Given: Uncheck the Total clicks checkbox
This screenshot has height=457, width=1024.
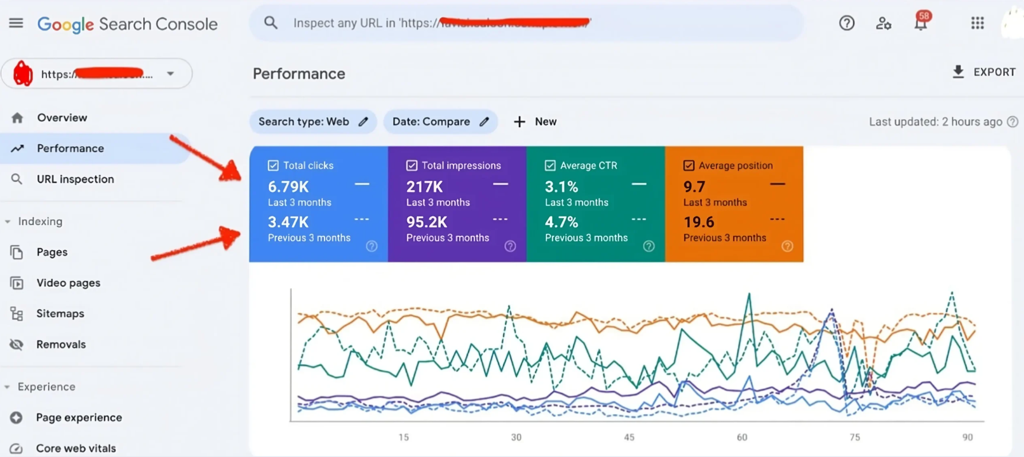Looking at the screenshot, I should pyautogui.click(x=273, y=166).
